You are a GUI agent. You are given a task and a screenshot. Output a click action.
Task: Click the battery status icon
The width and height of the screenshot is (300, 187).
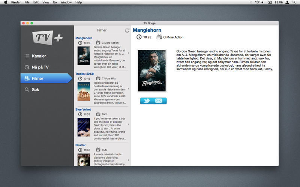(x=270, y=2)
